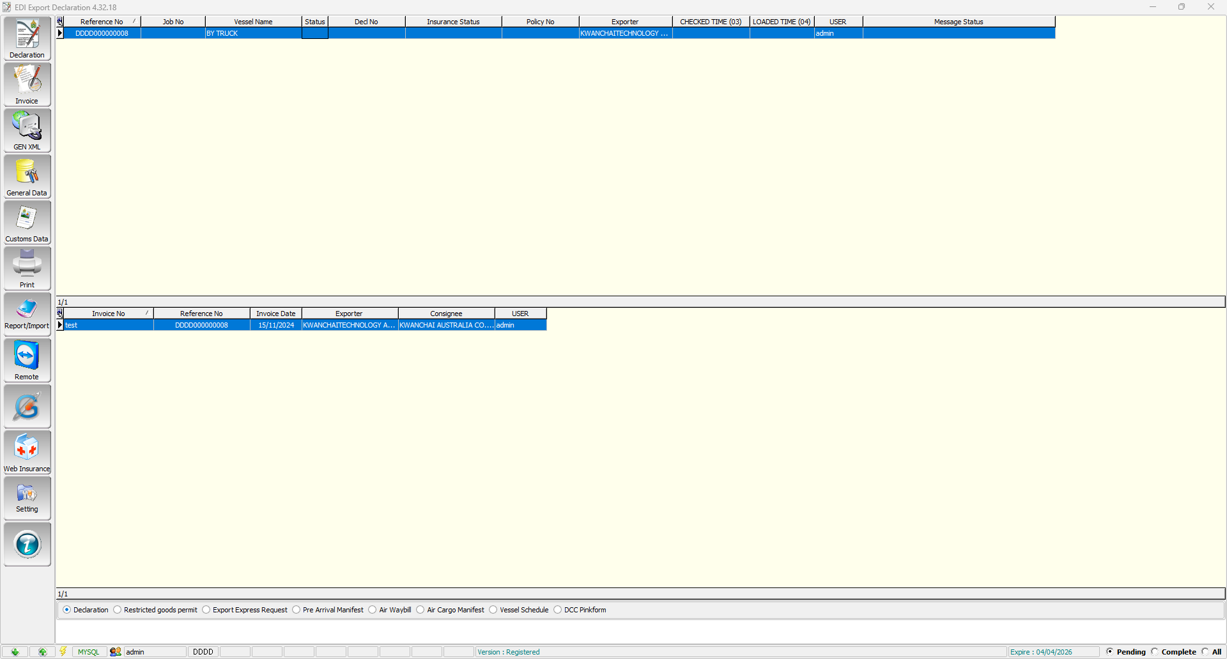The image size is (1227, 659).
Task: Start the Remote support icon
Action: tap(27, 360)
